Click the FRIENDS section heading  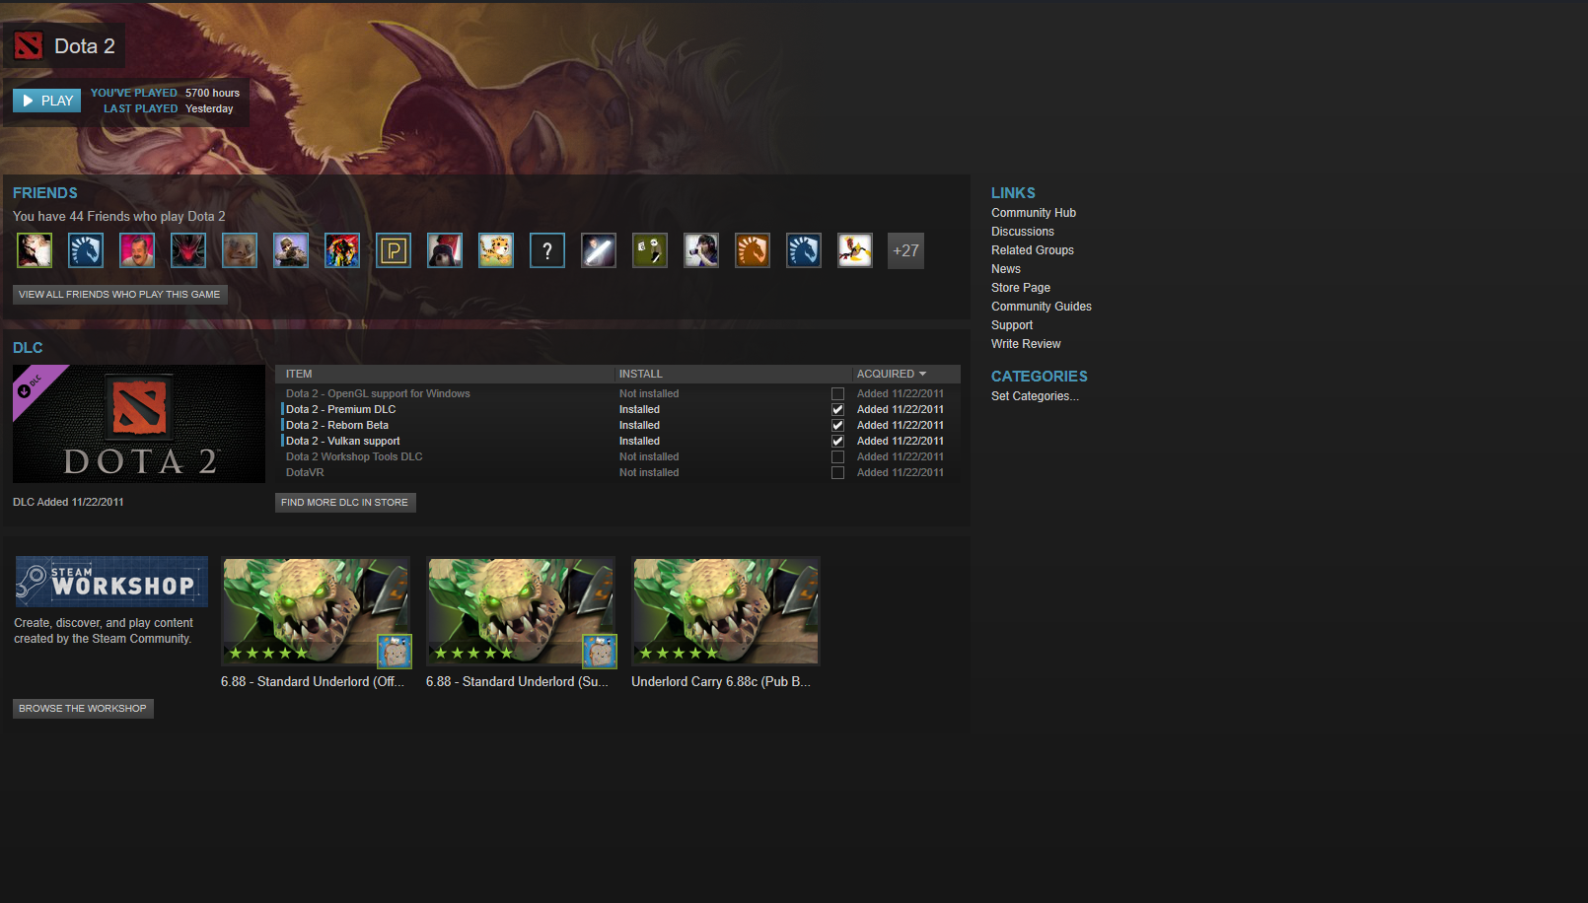[45, 193]
